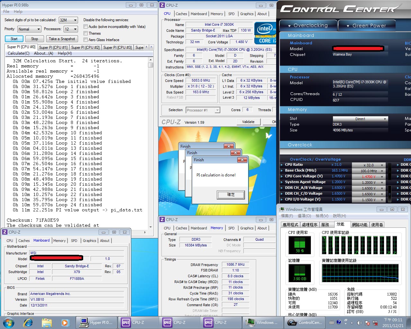Click Hyper PI Start button

click(x=14, y=39)
